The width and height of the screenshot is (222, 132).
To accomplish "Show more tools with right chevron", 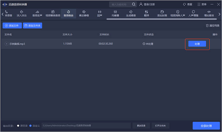I will click(x=219, y=14).
